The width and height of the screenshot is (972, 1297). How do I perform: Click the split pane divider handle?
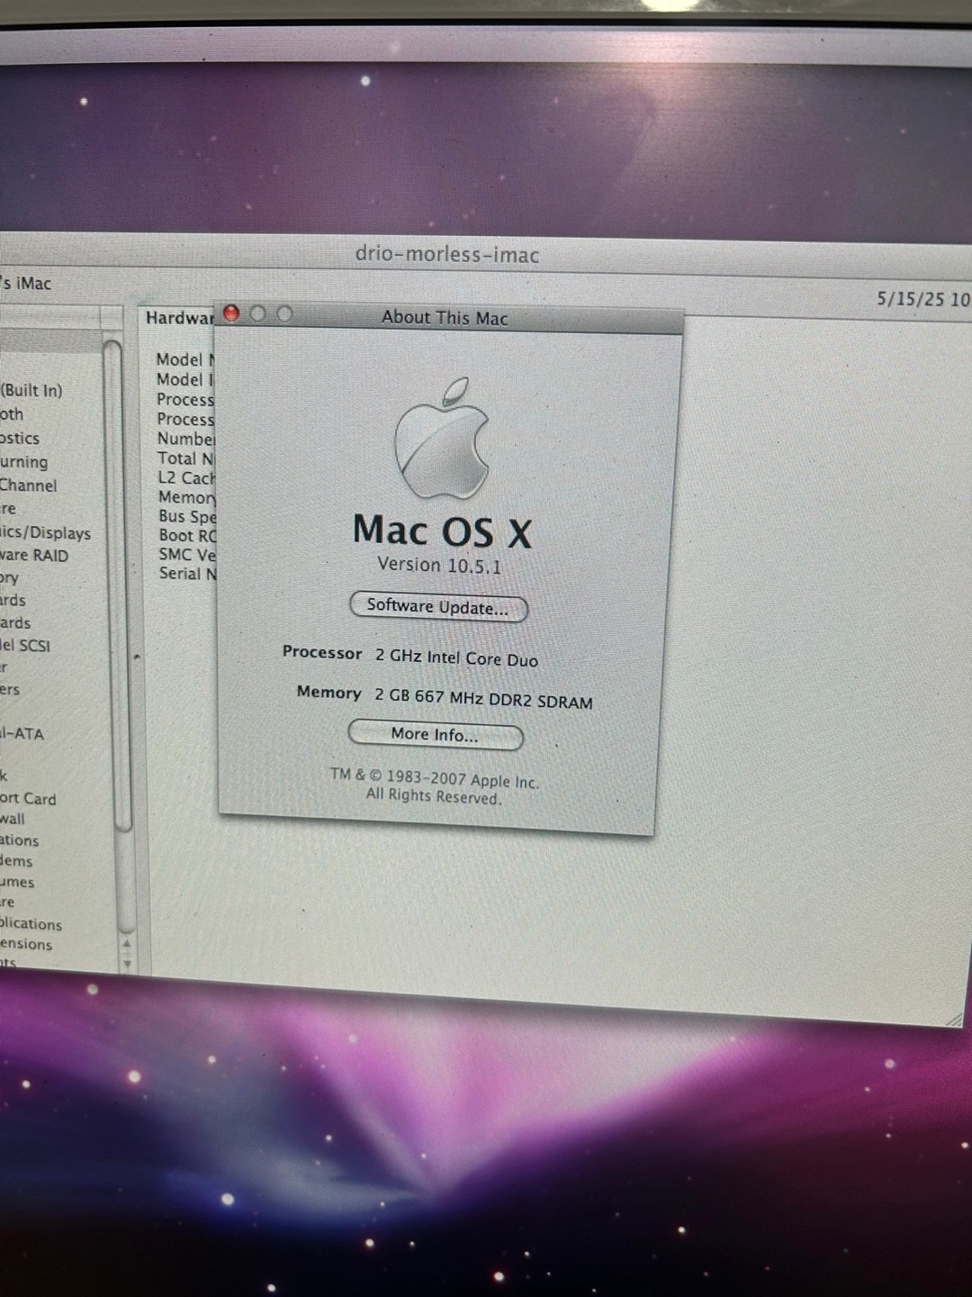[136, 657]
